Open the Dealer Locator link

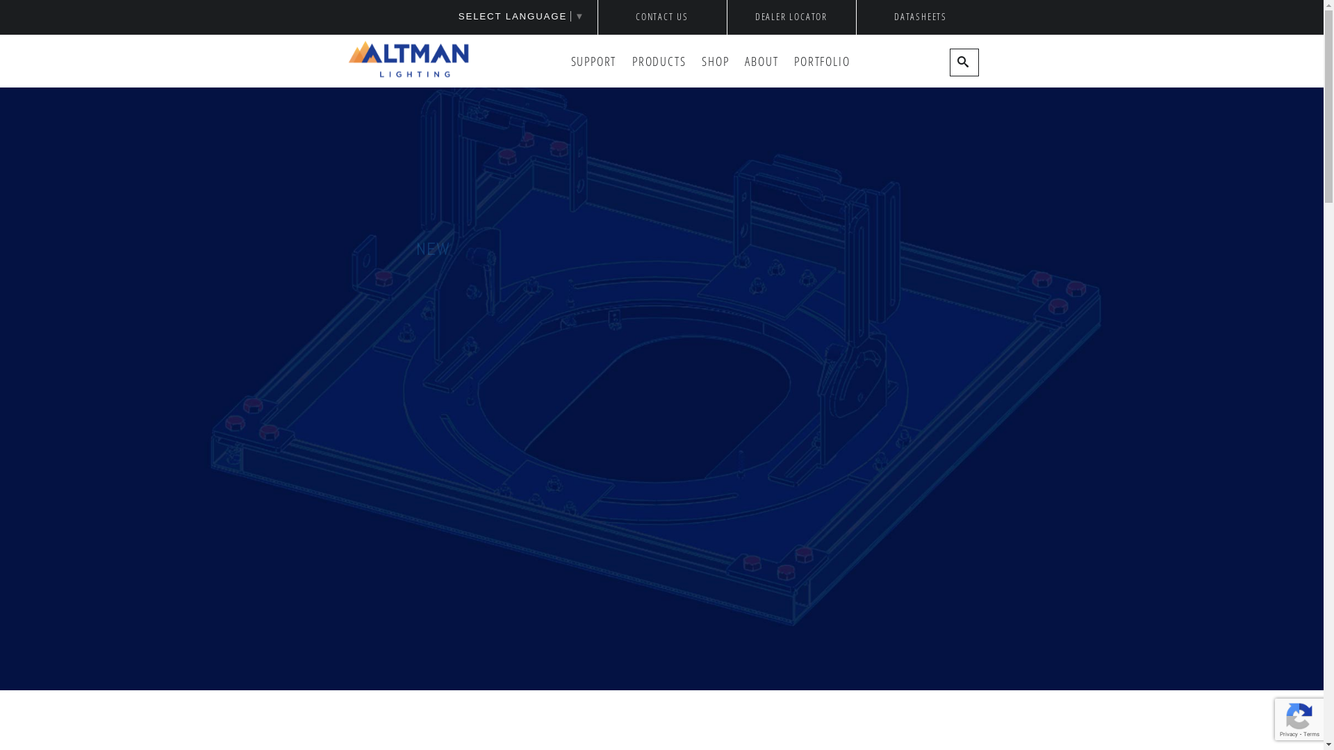tap(791, 17)
